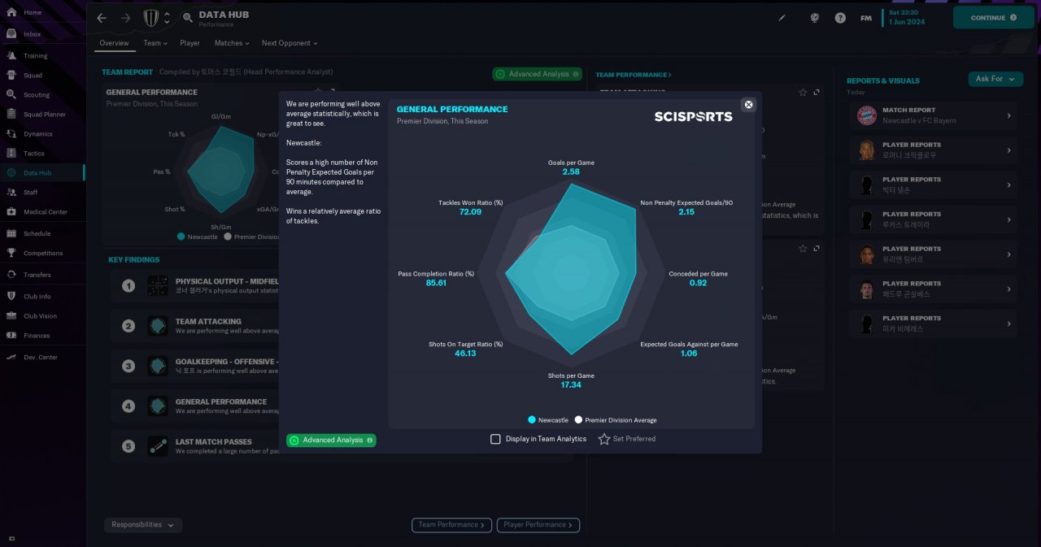Click Advanced Analysis button in popup
Viewport: 1041px width, 547px height.
[x=331, y=441]
